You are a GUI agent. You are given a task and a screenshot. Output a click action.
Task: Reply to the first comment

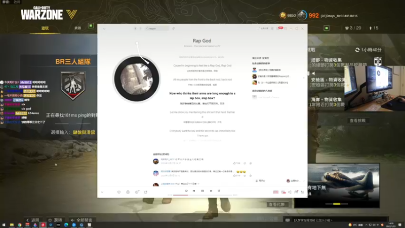(251, 163)
